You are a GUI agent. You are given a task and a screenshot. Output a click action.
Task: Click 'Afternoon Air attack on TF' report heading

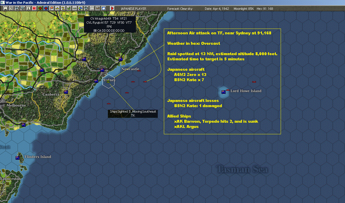coord(219,33)
